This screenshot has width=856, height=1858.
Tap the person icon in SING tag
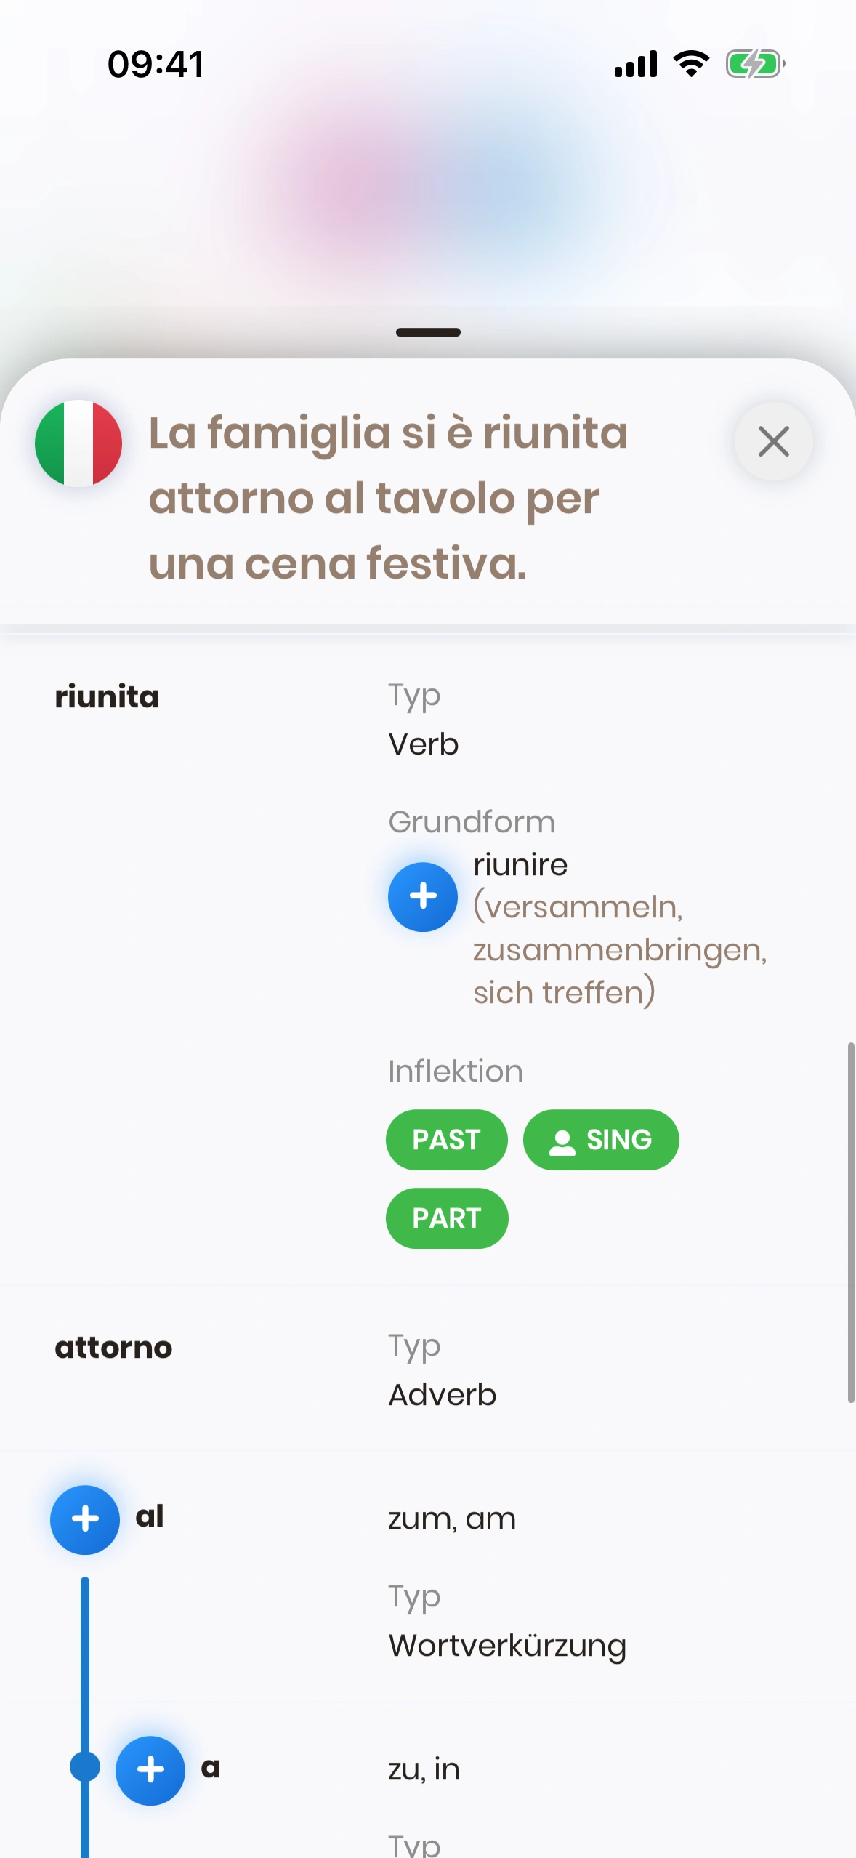point(562,1141)
